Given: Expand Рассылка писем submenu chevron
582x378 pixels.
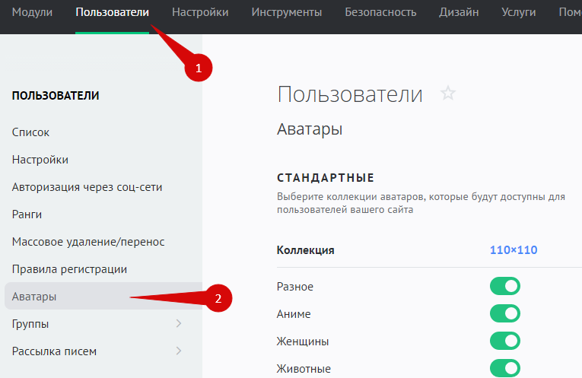Looking at the screenshot, I should pos(179,351).
